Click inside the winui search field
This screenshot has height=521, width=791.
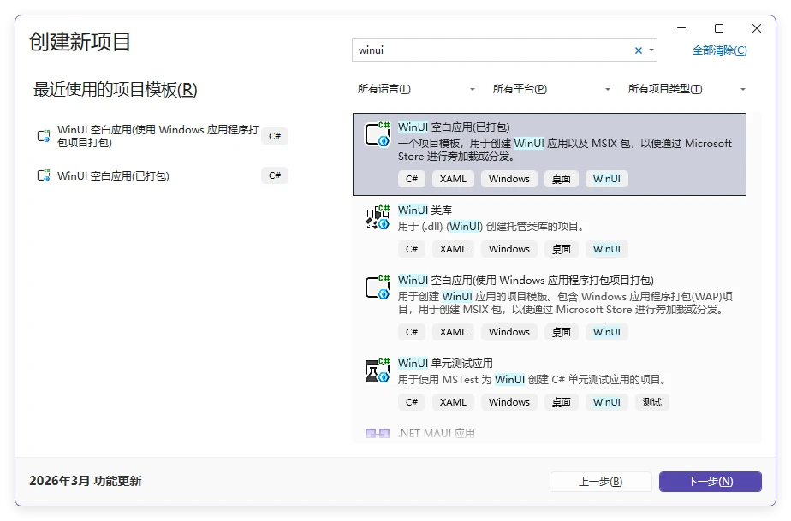point(488,50)
